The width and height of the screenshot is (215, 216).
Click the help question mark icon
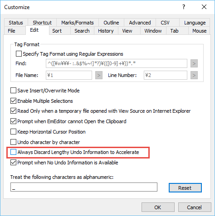coord(184,7)
